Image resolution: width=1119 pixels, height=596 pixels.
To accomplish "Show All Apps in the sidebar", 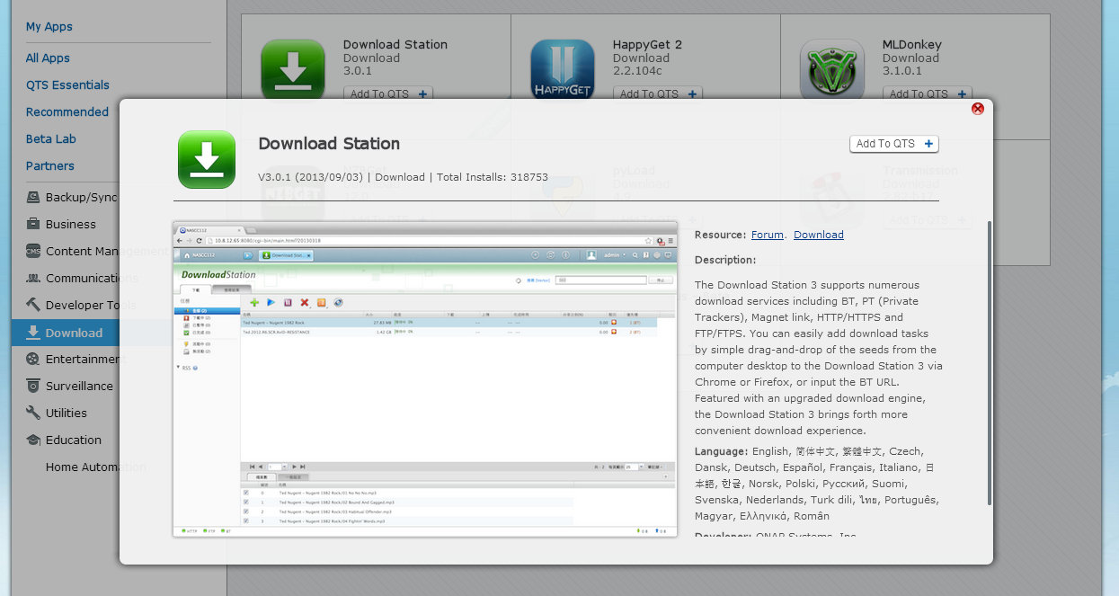I will tap(48, 58).
